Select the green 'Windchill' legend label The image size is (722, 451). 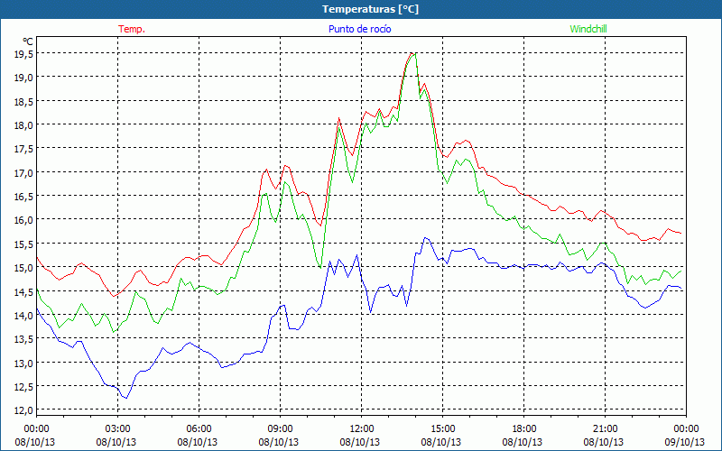pos(588,29)
